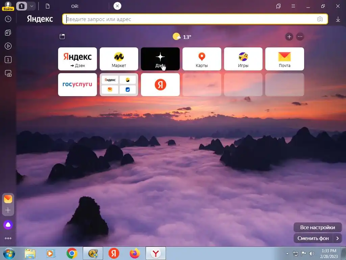Click the Яндекс logo beside address bar

pos(40,19)
